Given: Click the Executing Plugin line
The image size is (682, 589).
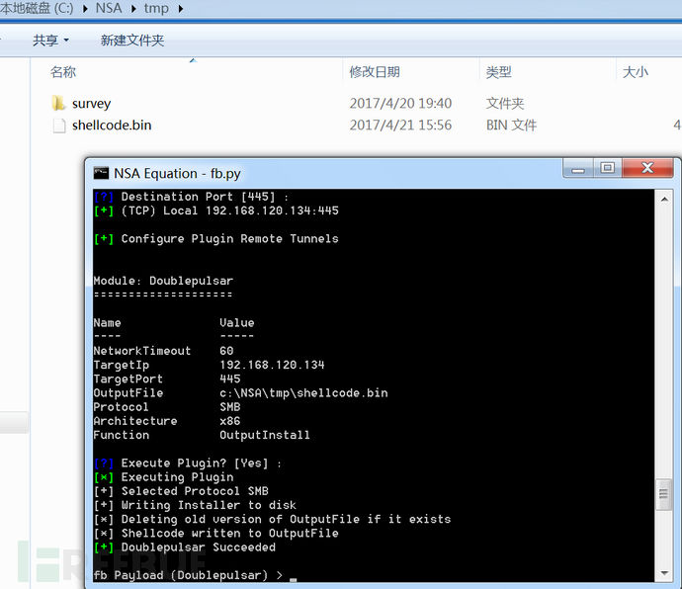Looking at the screenshot, I should point(163,476).
